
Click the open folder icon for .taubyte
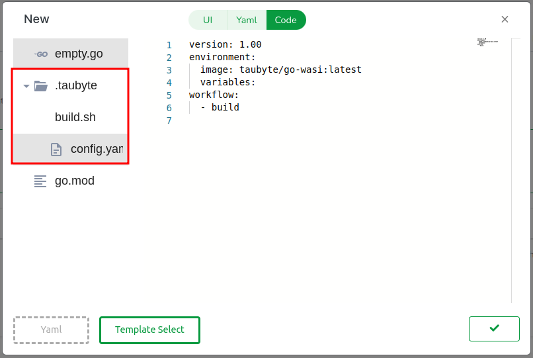(x=41, y=86)
